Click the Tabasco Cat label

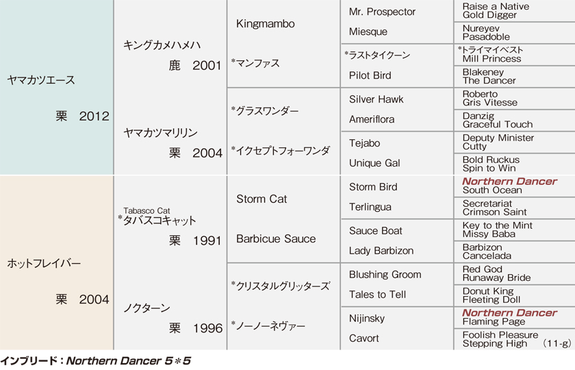pyautogui.click(x=146, y=211)
